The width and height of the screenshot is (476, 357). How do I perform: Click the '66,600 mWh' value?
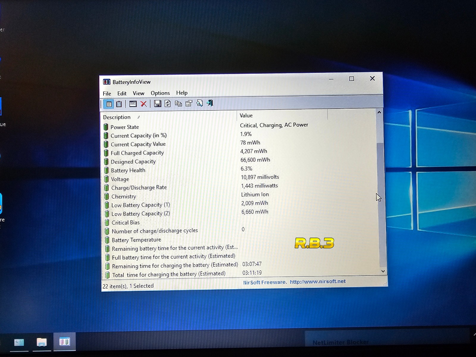tap(255, 160)
